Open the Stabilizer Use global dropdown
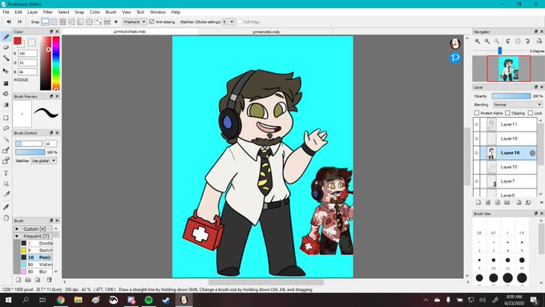The height and width of the screenshot is (307, 545). click(43, 160)
